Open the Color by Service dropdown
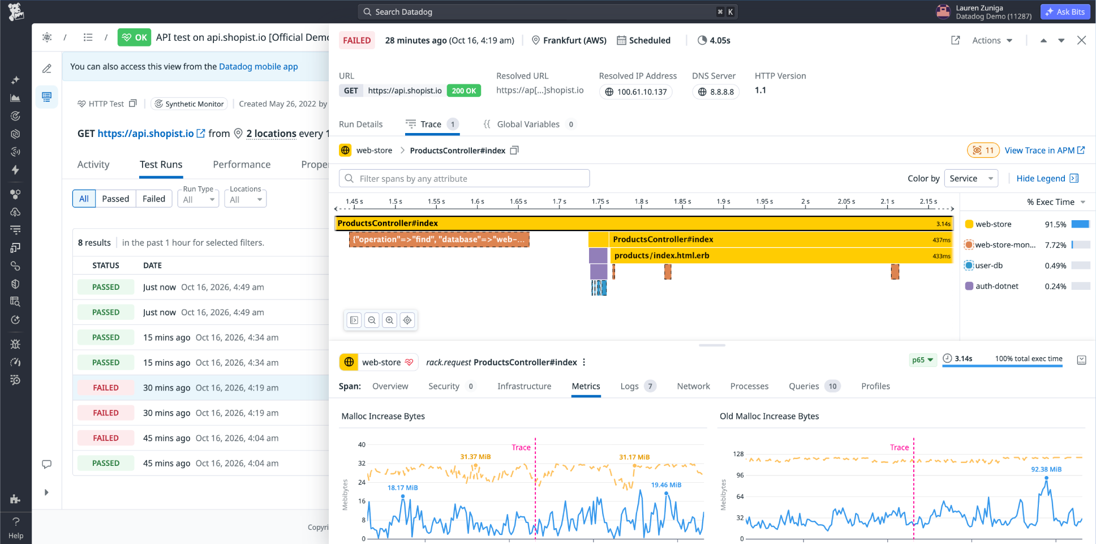 971,178
